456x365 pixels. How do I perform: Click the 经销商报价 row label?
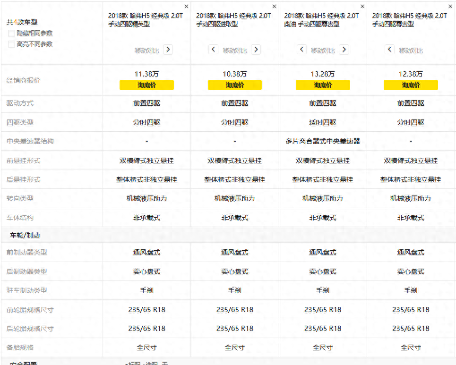pyautogui.click(x=24, y=80)
